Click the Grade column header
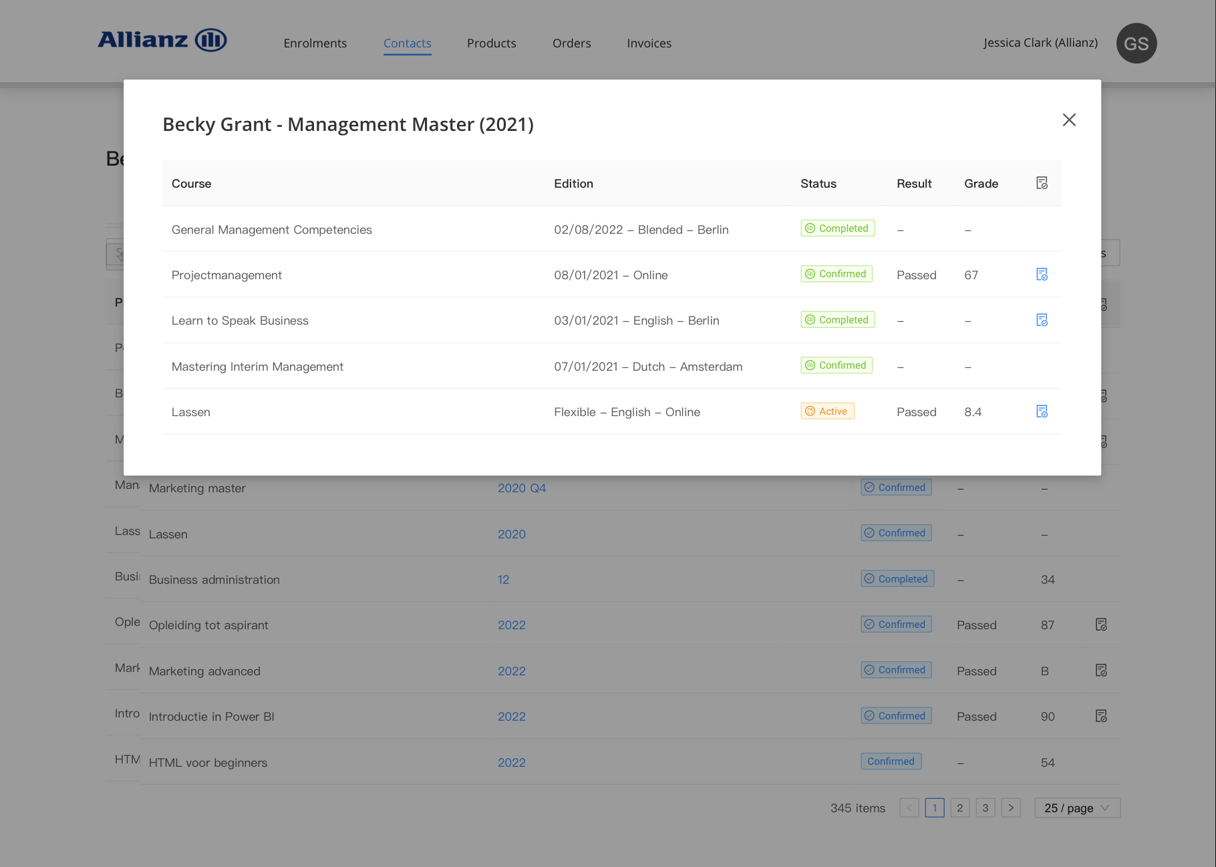Screen dimensions: 1216x867 pos(981,184)
